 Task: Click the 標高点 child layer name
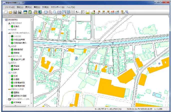click(x=16, y=69)
